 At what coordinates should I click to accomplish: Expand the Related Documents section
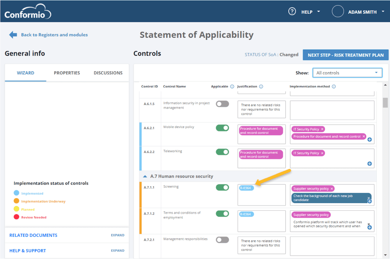[x=118, y=235]
